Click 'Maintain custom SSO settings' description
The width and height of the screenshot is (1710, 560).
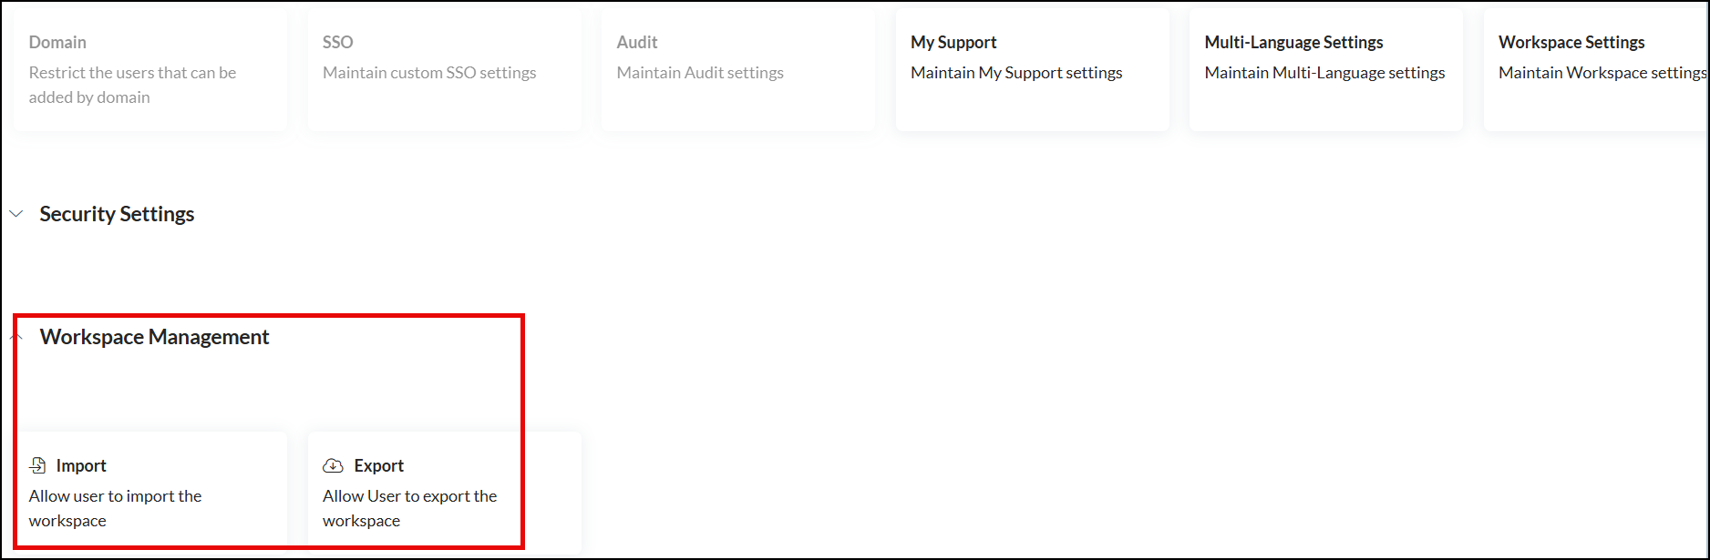point(429,73)
